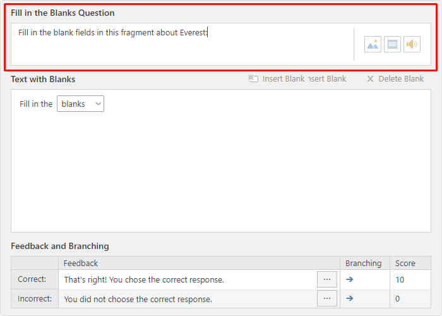This screenshot has width=442, height=316.
Task: Edit the Incorrect feedback text
Action: [138, 299]
